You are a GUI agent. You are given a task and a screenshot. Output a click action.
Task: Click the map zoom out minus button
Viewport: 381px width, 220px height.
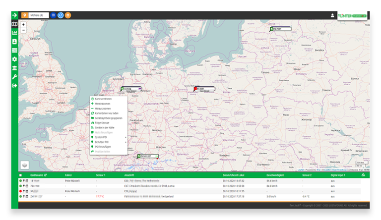coord(23,30)
